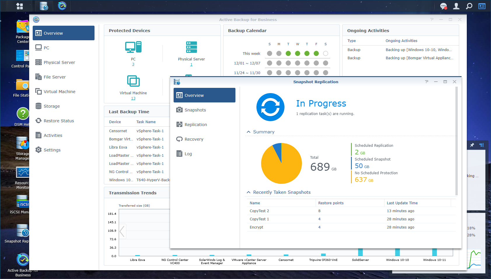Switch to the Snapshot Replication taskbar icon
Screen dimensions: 491x279
44,6
